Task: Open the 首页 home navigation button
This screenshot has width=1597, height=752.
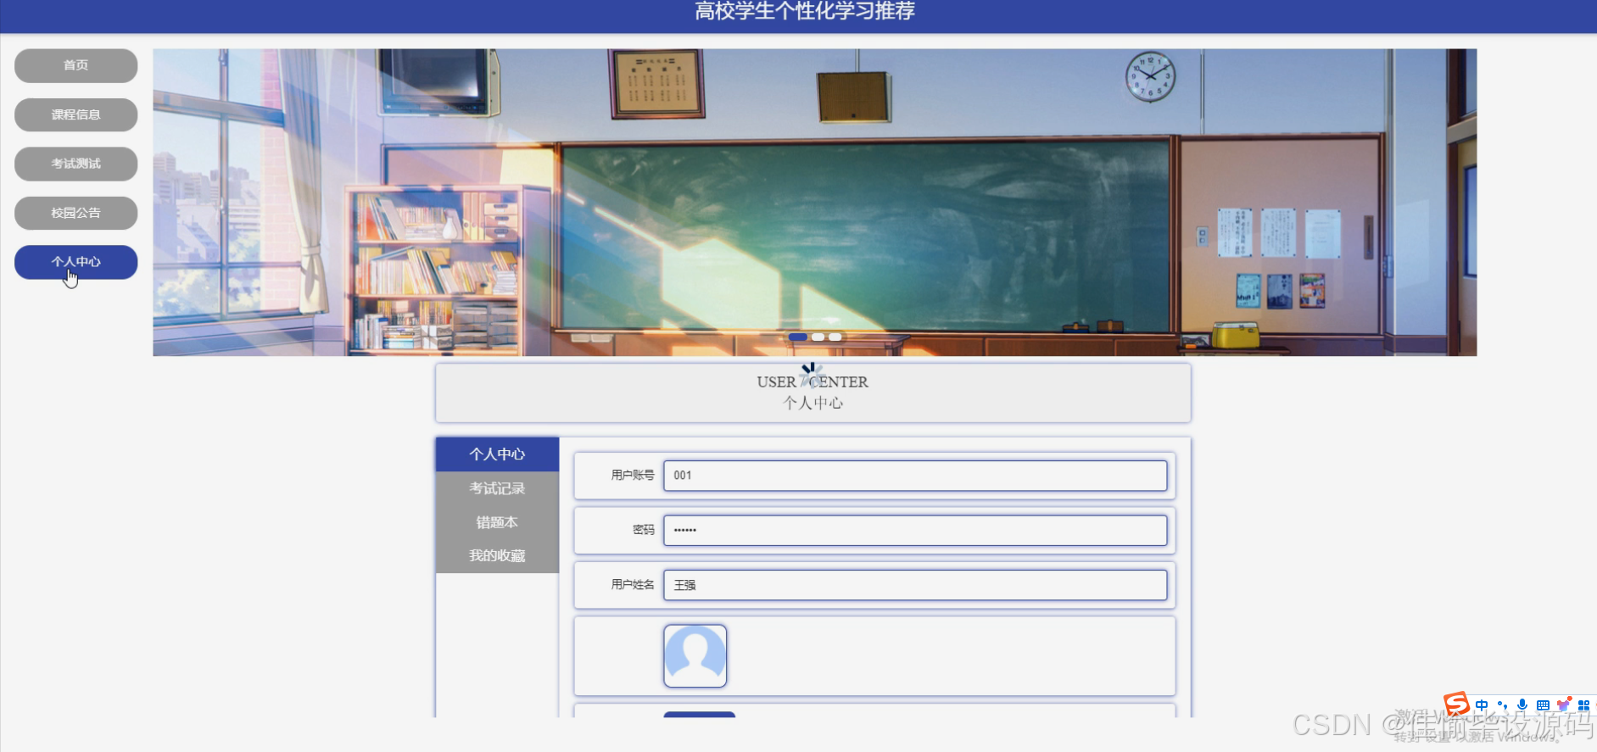Action: [75, 65]
